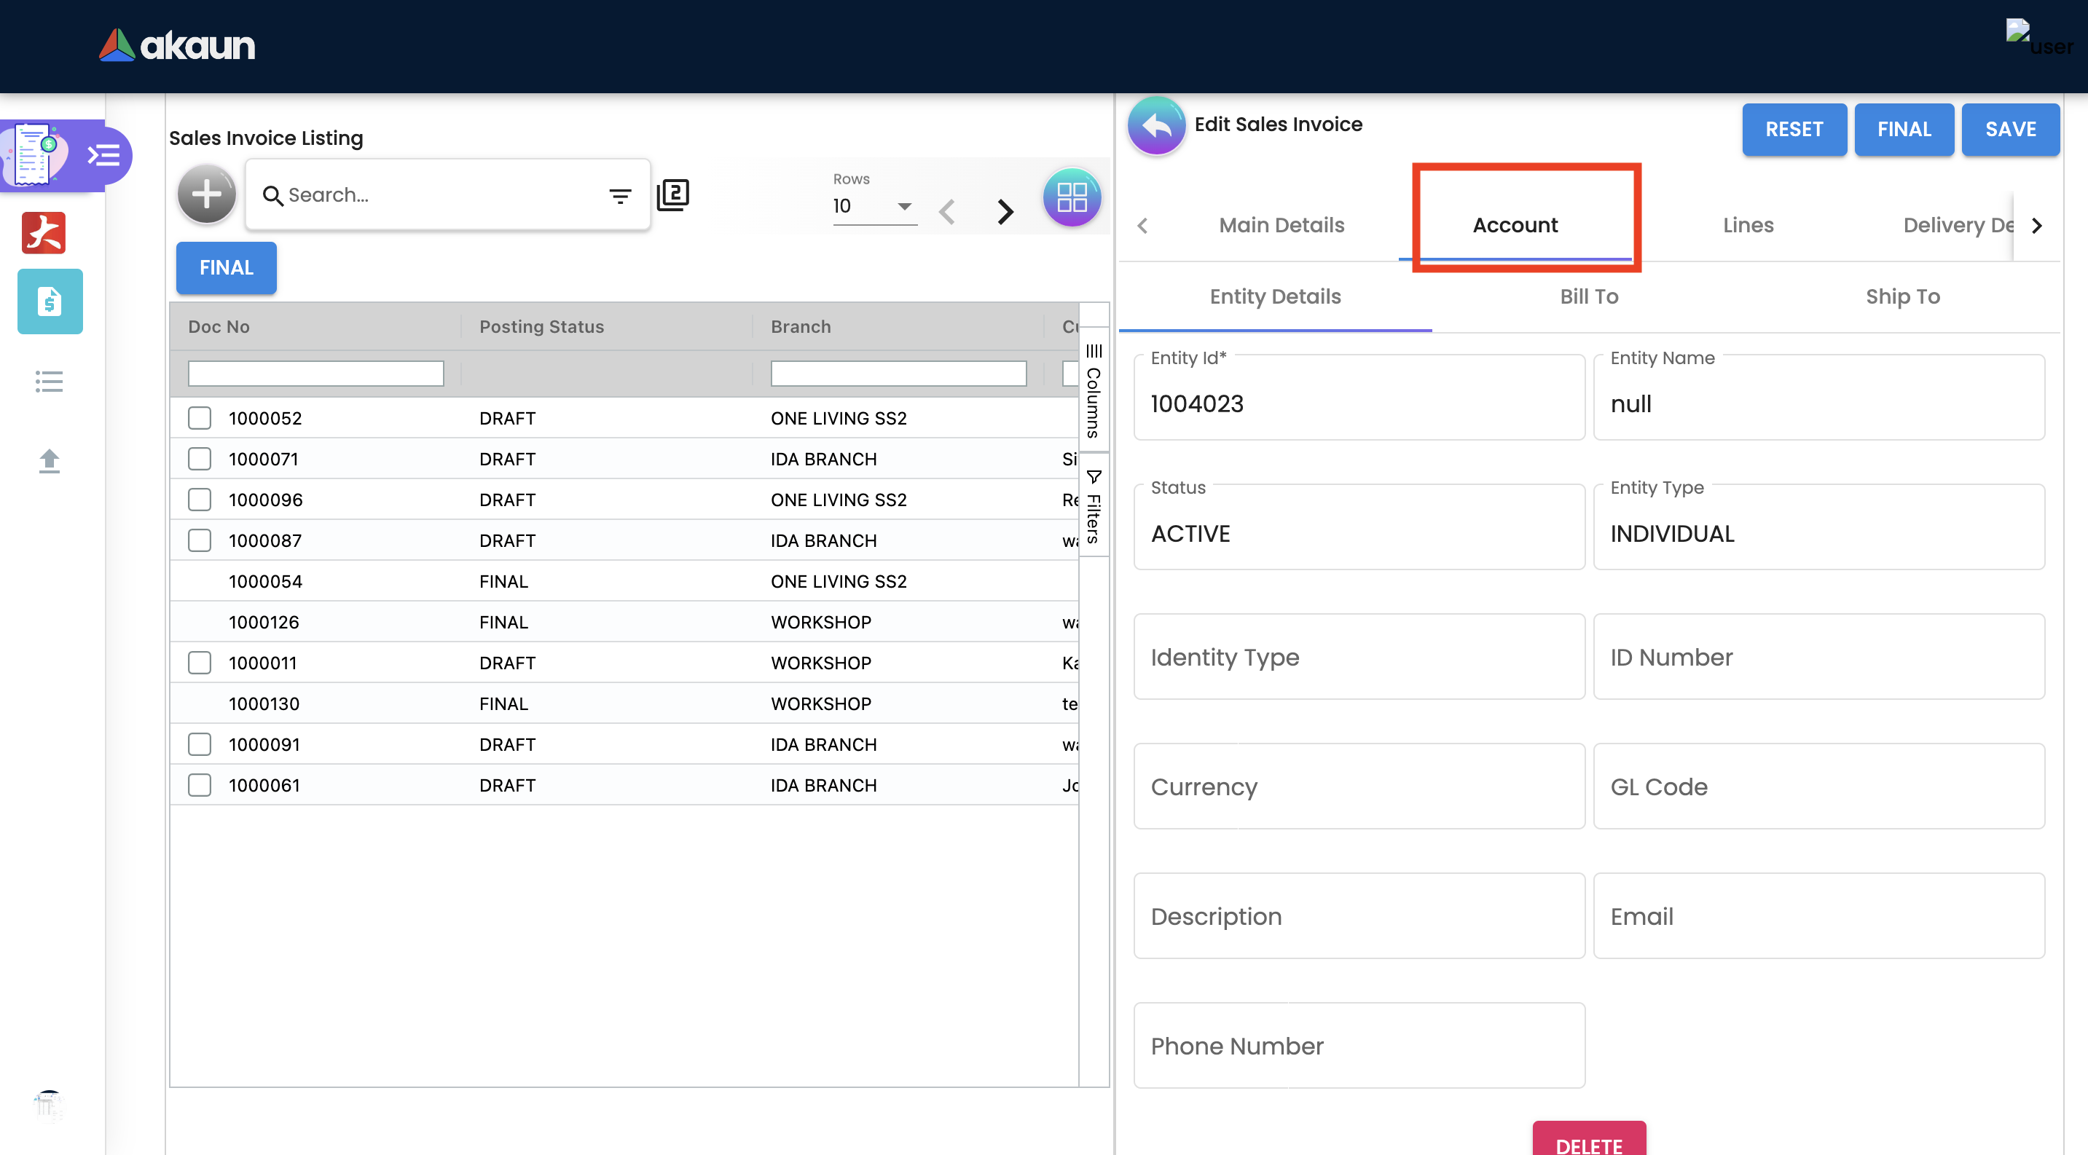Image resolution: width=2088 pixels, height=1155 pixels.
Task: Open the purple grid view icon
Action: (1072, 197)
